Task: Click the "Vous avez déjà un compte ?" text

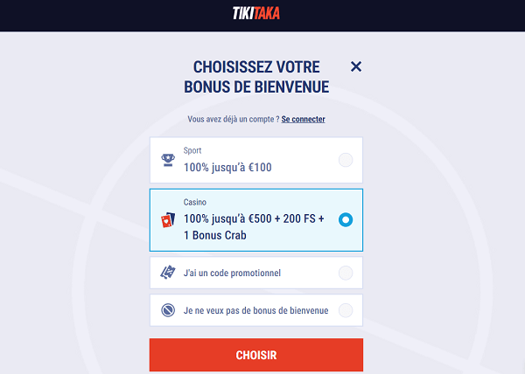Action: (233, 119)
